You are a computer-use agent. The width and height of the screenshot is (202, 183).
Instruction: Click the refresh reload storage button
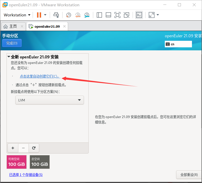click(x=34, y=148)
